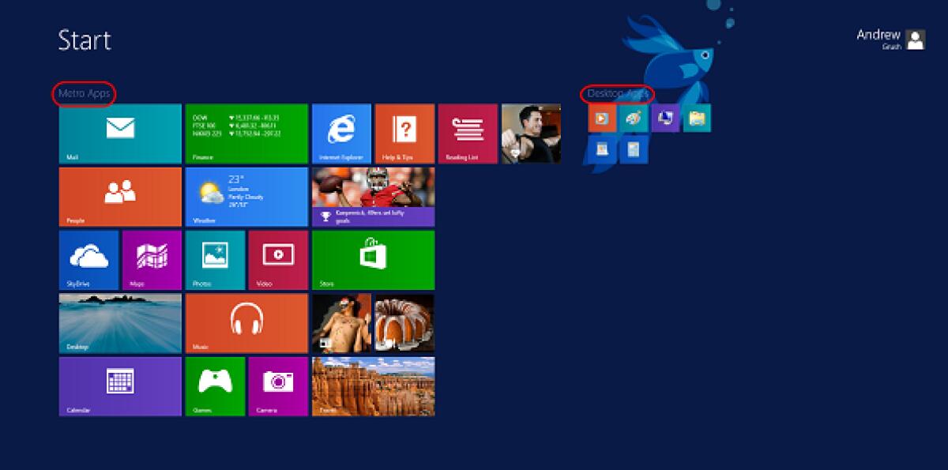Image resolution: width=948 pixels, height=470 pixels.
Task: Open the Mail app
Action: tap(118, 133)
